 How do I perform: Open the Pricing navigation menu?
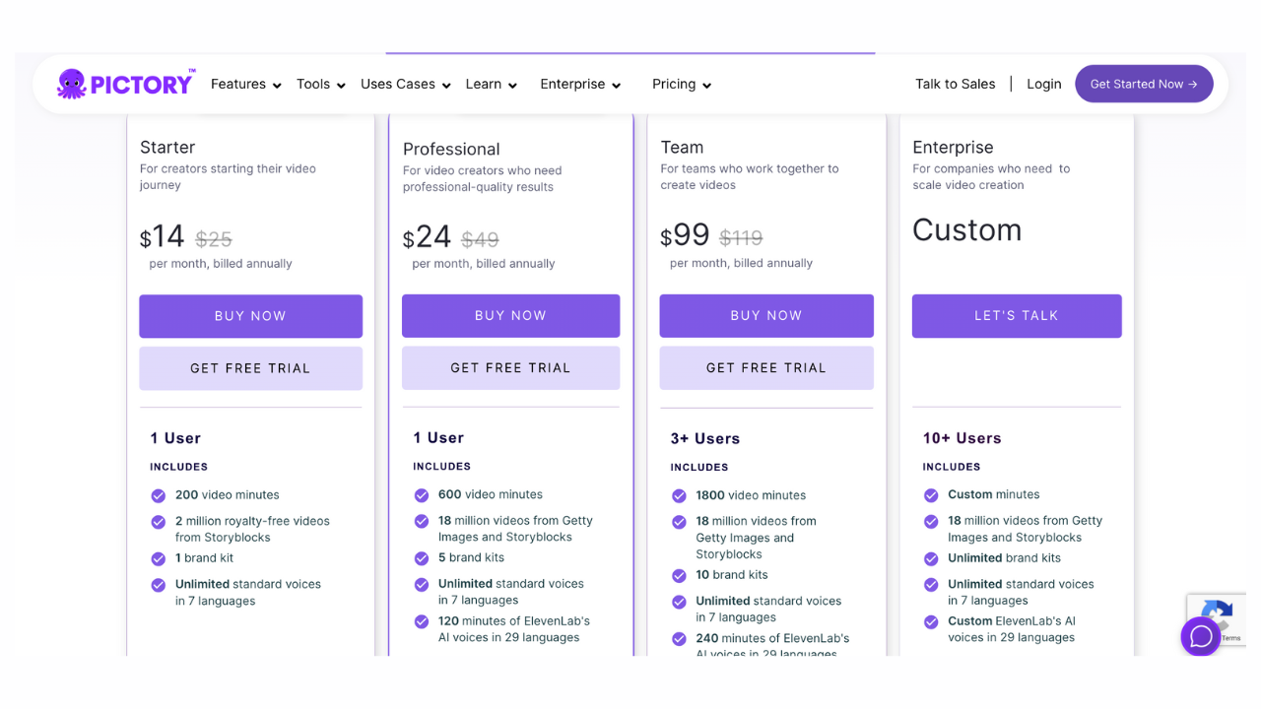[x=681, y=85]
